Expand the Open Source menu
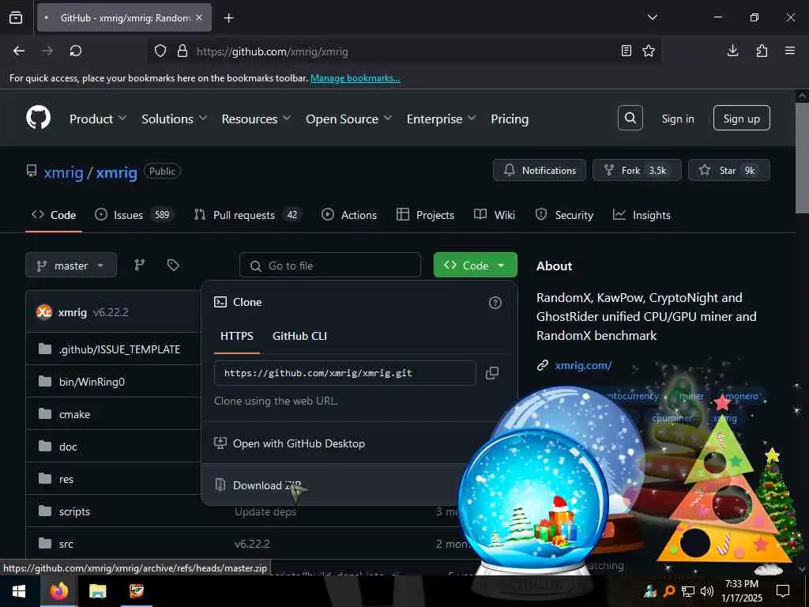The height and width of the screenshot is (607, 809). click(348, 119)
